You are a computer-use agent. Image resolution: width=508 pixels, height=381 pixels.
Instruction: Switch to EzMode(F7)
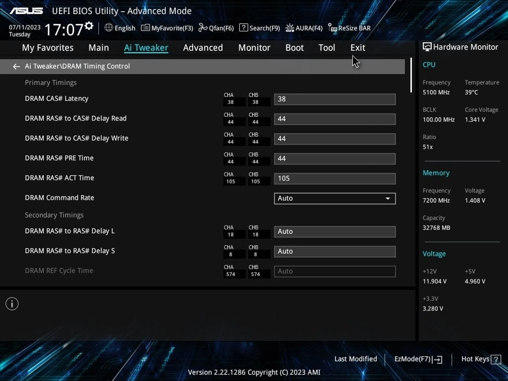(418, 359)
